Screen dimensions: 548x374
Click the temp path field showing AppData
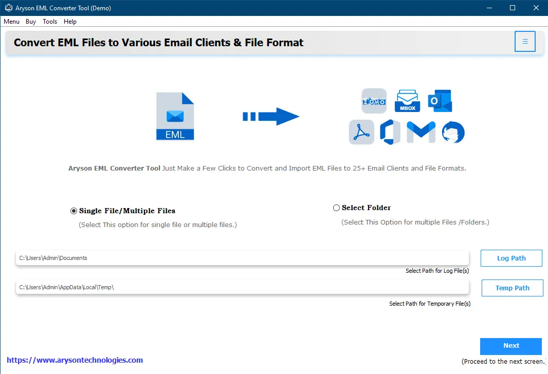(242, 287)
